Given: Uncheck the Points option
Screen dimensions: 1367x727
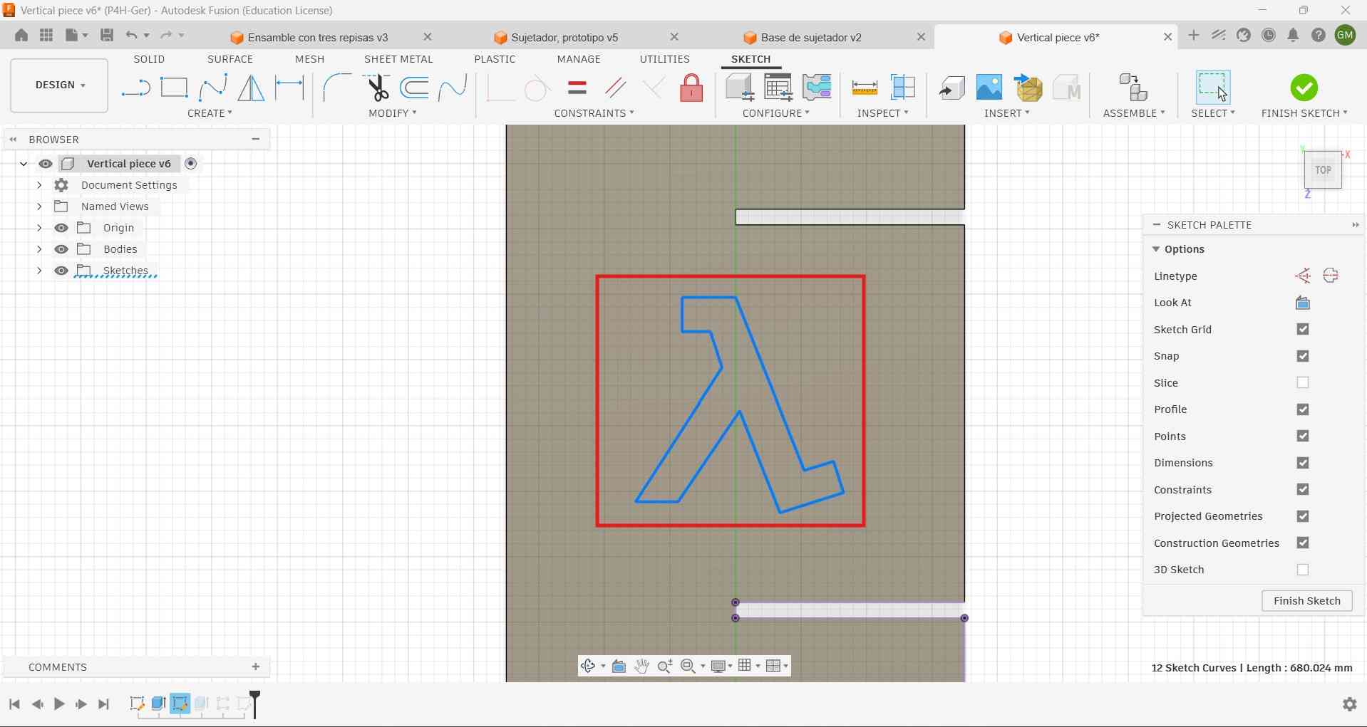Looking at the screenshot, I should coord(1303,436).
